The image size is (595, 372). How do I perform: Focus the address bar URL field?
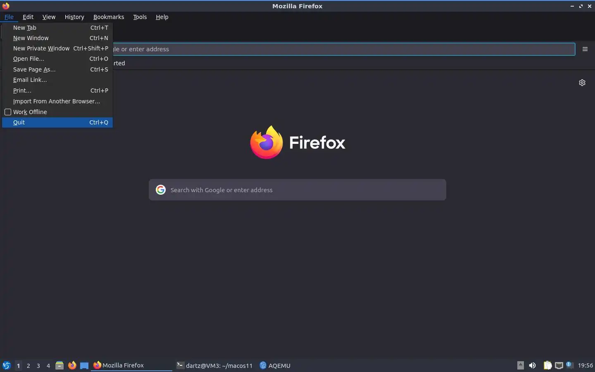click(x=344, y=49)
